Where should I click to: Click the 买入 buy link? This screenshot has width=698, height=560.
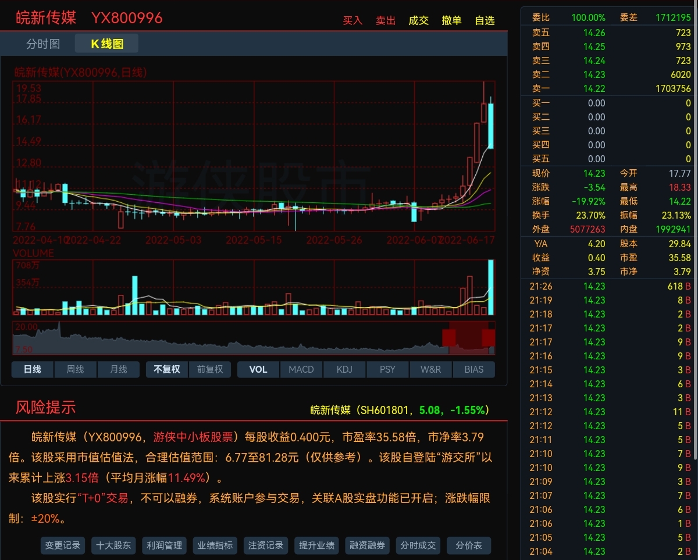coord(352,20)
